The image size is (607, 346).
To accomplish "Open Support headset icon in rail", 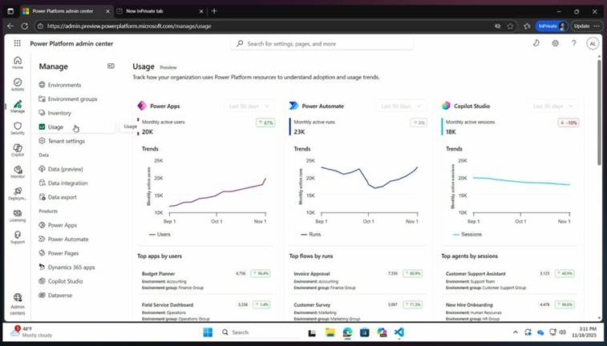I will [x=18, y=237].
